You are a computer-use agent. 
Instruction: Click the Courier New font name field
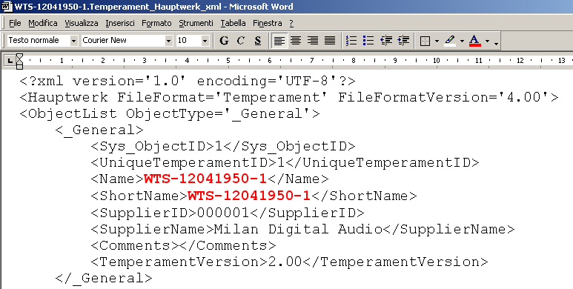123,41
